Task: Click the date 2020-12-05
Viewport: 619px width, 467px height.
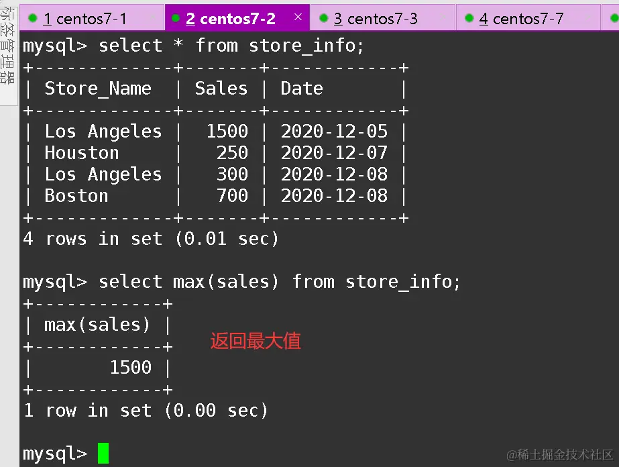Action: point(335,132)
